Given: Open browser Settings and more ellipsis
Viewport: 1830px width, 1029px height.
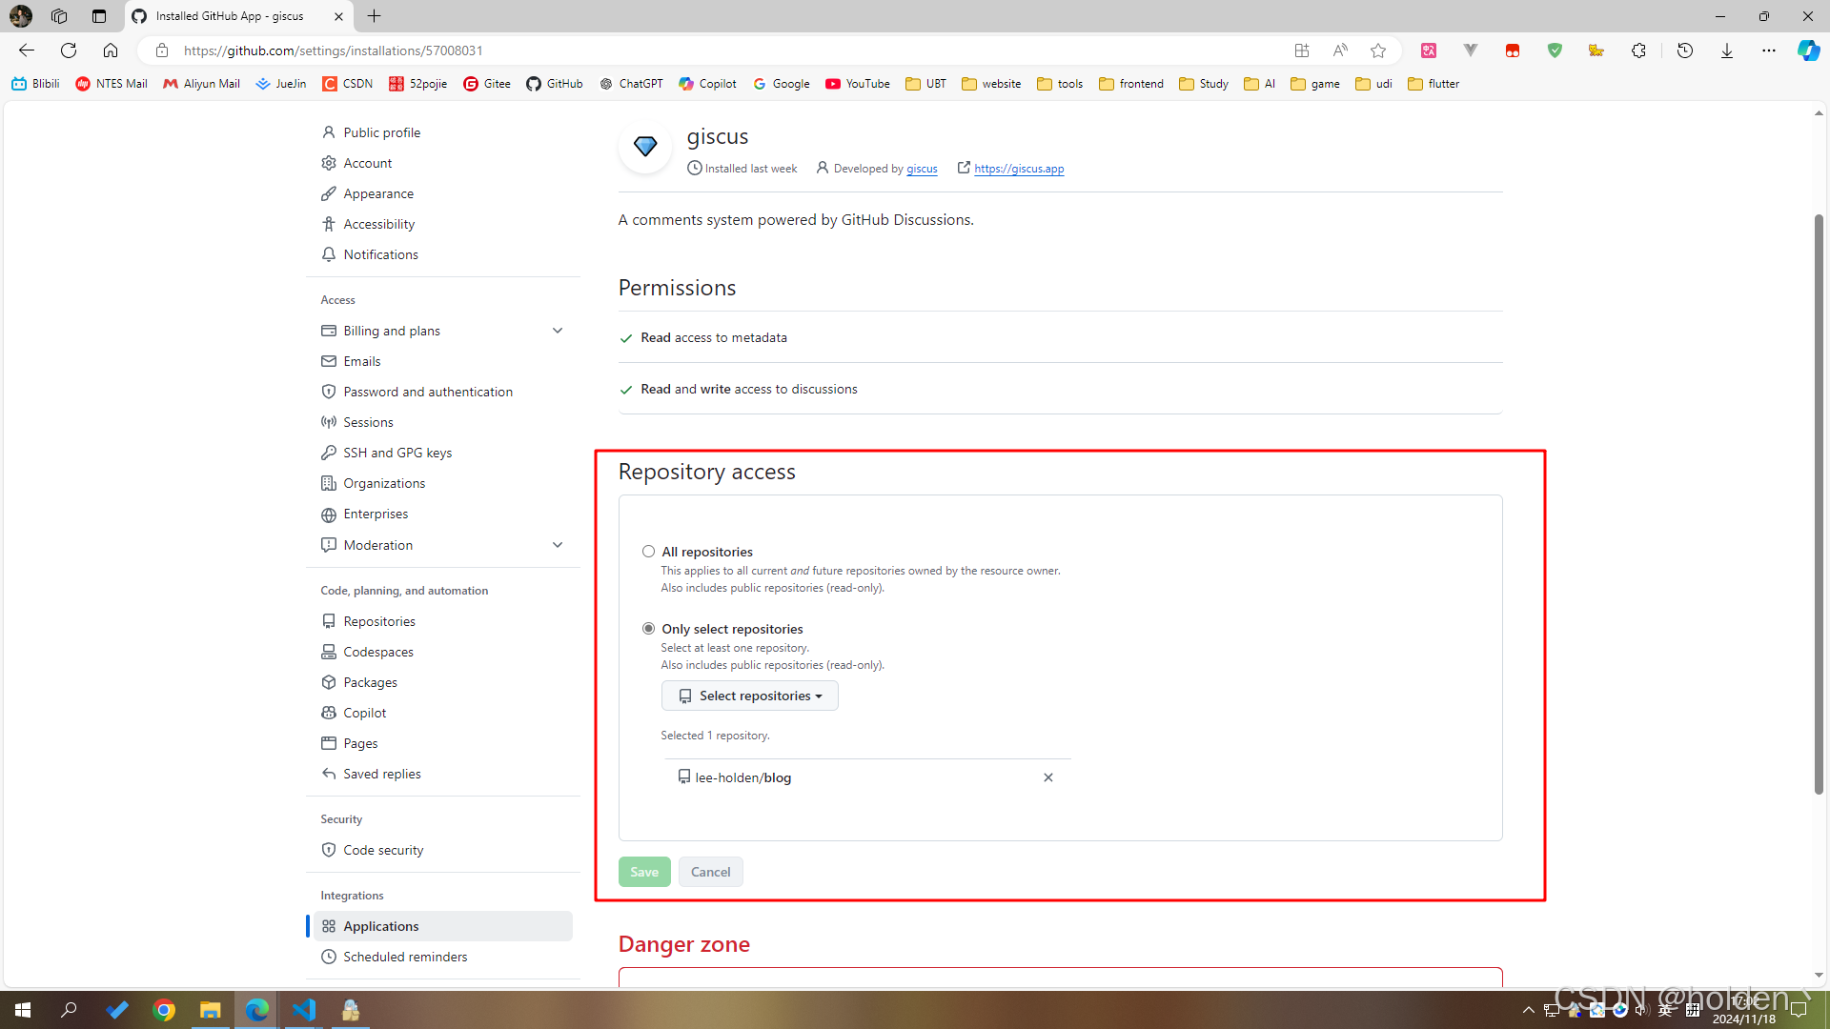Looking at the screenshot, I should (x=1769, y=50).
